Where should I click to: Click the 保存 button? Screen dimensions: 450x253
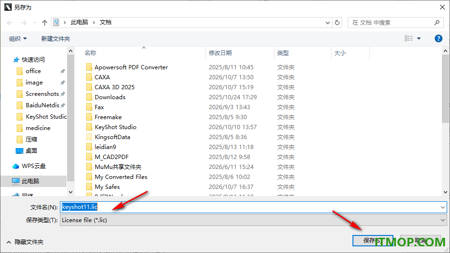tap(372, 241)
